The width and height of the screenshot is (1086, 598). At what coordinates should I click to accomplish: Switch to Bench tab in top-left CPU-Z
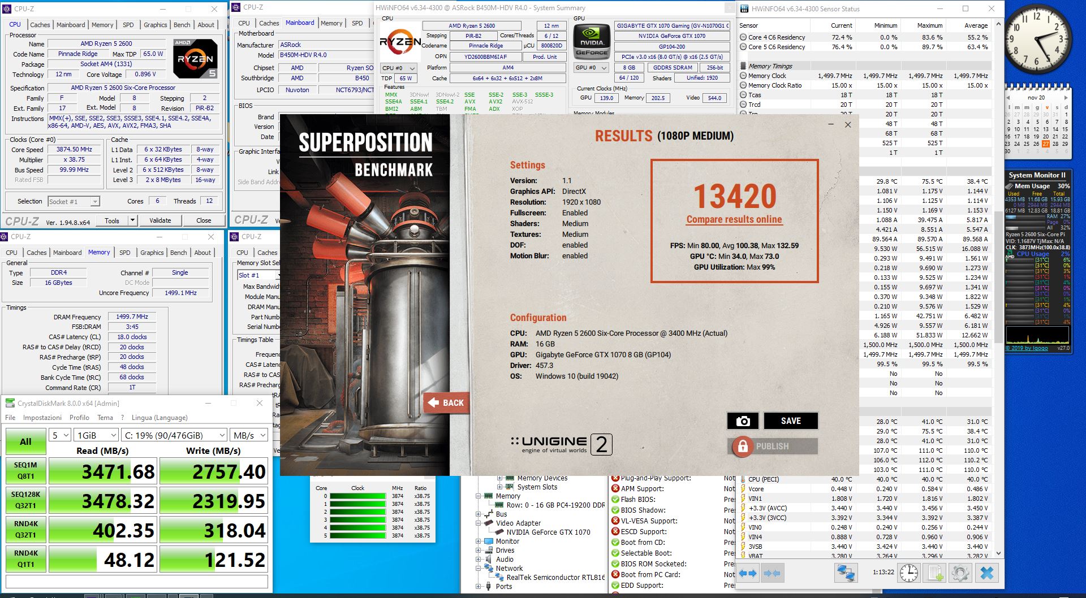point(182,25)
